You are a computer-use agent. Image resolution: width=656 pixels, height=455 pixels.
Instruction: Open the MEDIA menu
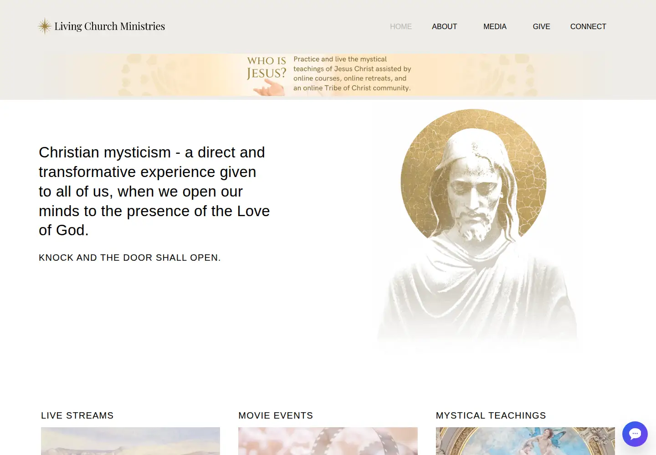tap(495, 26)
